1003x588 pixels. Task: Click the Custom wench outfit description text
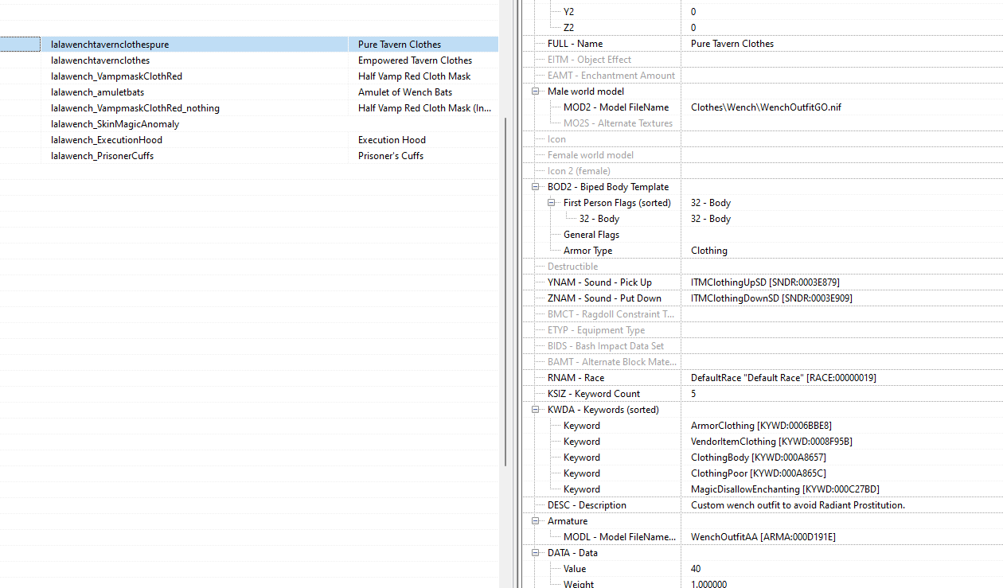798,505
